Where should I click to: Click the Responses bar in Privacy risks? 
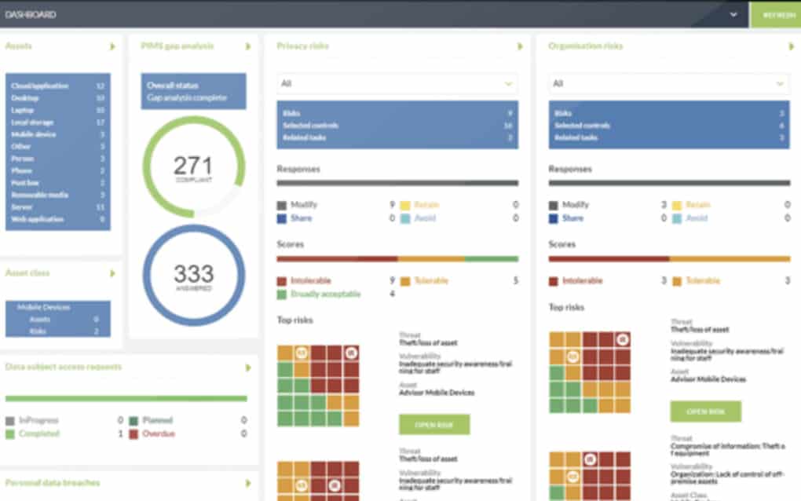coord(397,183)
